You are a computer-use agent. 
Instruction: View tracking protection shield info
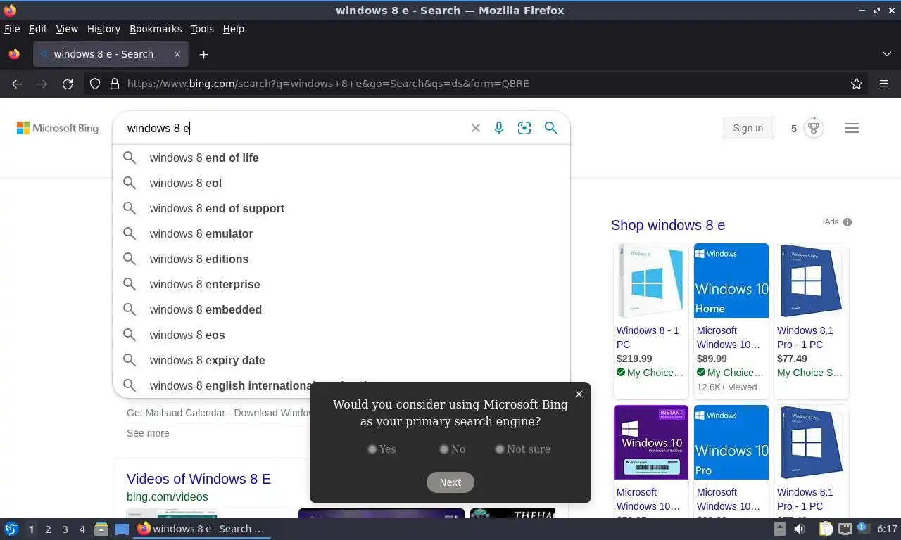[95, 84]
